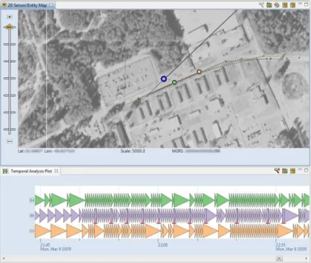Viewport: 311px width, 263px height.
Task: Select the green circle entity marker on the map
Action: [174, 83]
